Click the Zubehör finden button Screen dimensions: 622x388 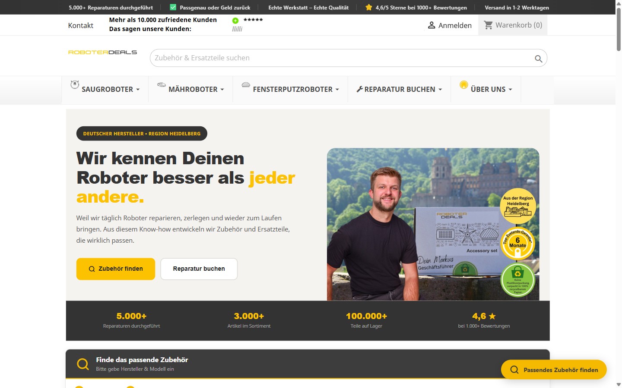pyautogui.click(x=115, y=269)
